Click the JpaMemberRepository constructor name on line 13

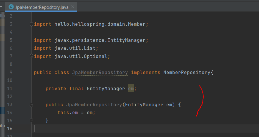click(94, 105)
